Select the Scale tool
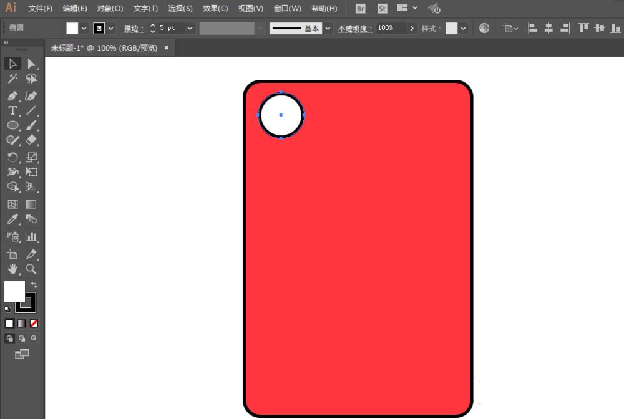 click(31, 157)
